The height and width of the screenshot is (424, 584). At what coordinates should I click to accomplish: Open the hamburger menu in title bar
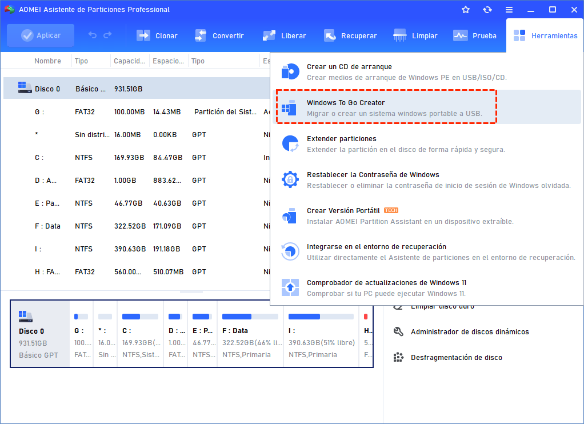pos(509,10)
